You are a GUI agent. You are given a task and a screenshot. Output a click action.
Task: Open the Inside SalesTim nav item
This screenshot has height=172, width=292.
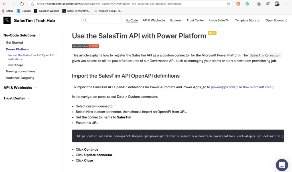coord(219,21)
